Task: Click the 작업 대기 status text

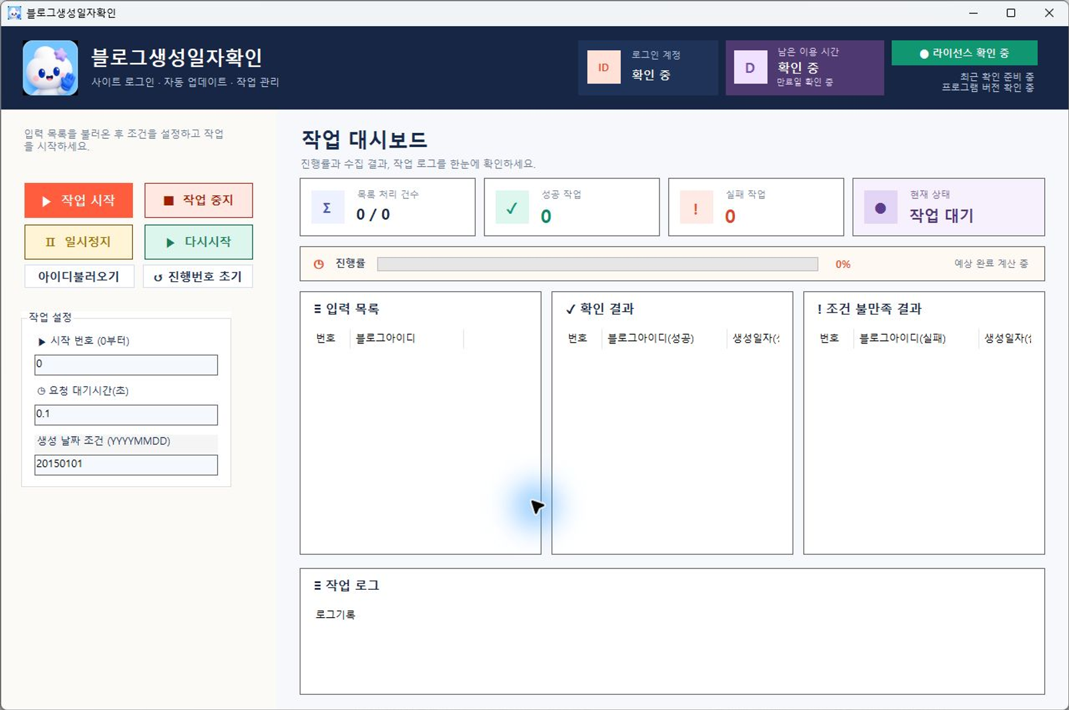Action: click(x=941, y=215)
